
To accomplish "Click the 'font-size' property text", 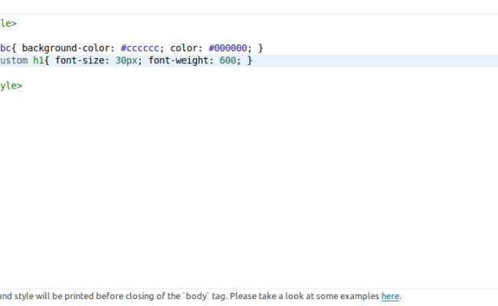I will coord(80,60).
